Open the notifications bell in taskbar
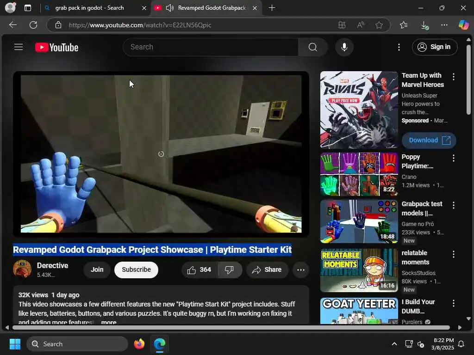474x355 pixels. (x=462, y=344)
